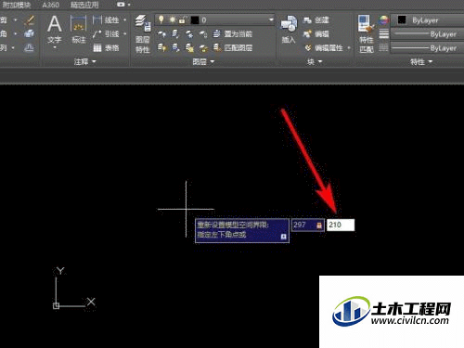Click the Explode tool icon in Modify panel
464x348 pixels.
tap(29, 33)
